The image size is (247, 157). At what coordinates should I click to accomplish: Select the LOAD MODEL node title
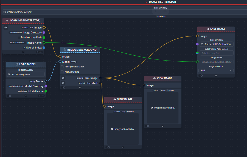click(x=28, y=64)
